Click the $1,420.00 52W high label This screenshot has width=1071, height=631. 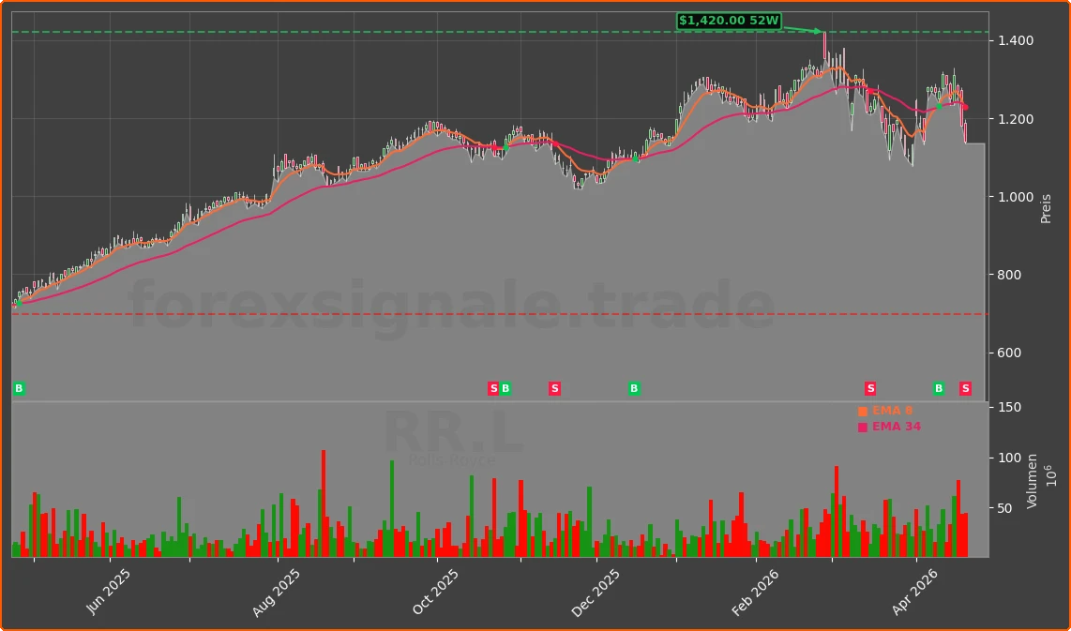[x=729, y=22]
